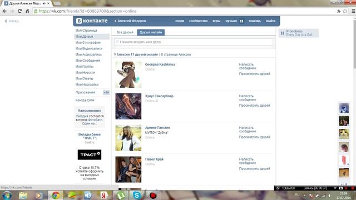Click the +14 Приложения badge
This screenshot has height=200, width=356.
(106, 93)
